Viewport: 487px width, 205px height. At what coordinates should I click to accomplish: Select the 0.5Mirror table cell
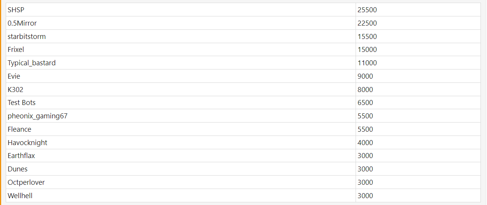tap(22, 23)
